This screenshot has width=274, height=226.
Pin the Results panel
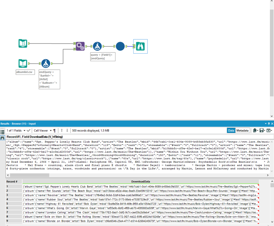(x=269, y=124)
